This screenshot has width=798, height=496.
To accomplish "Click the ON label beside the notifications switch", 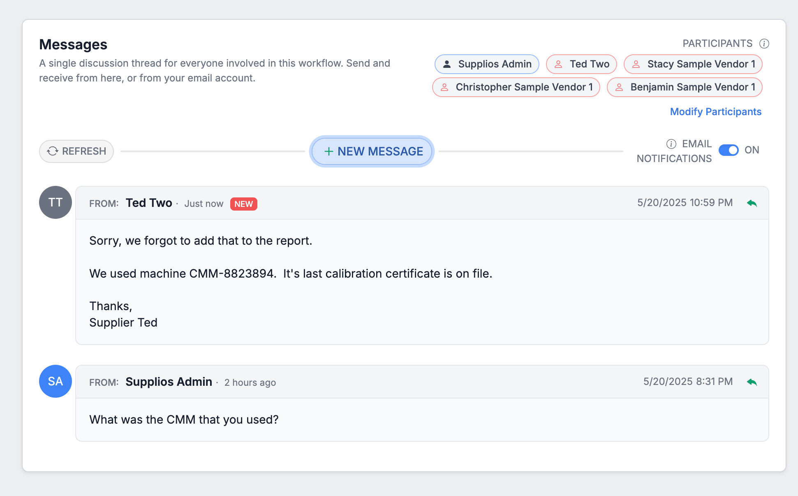I will click(x=752, y=150).
